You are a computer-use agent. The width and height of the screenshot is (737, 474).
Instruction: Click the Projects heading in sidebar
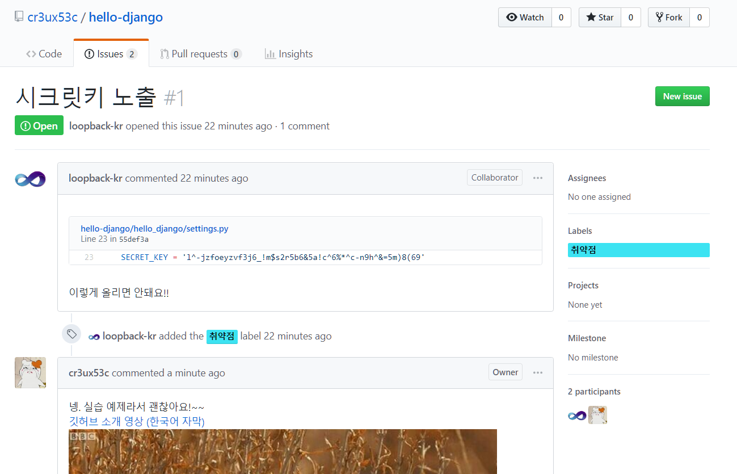583,286
